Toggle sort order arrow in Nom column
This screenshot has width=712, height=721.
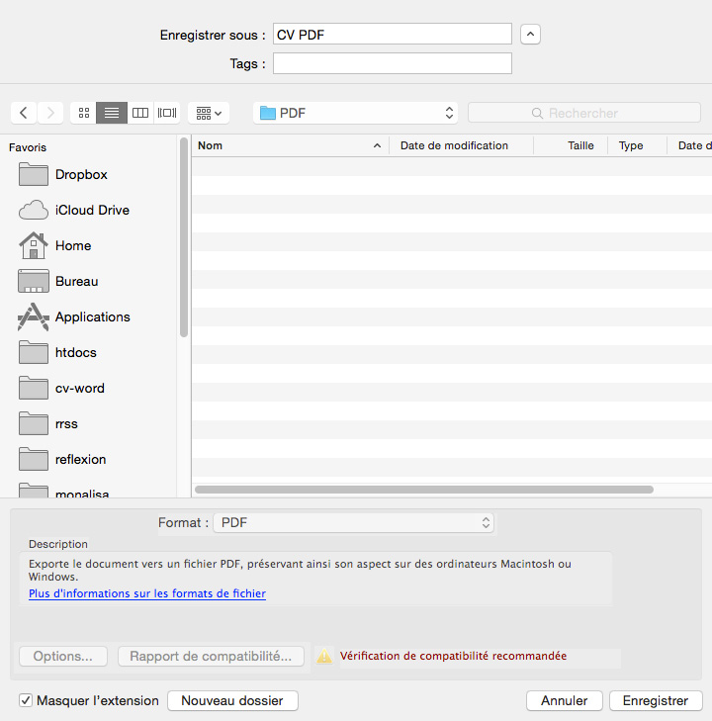(378, 145)
